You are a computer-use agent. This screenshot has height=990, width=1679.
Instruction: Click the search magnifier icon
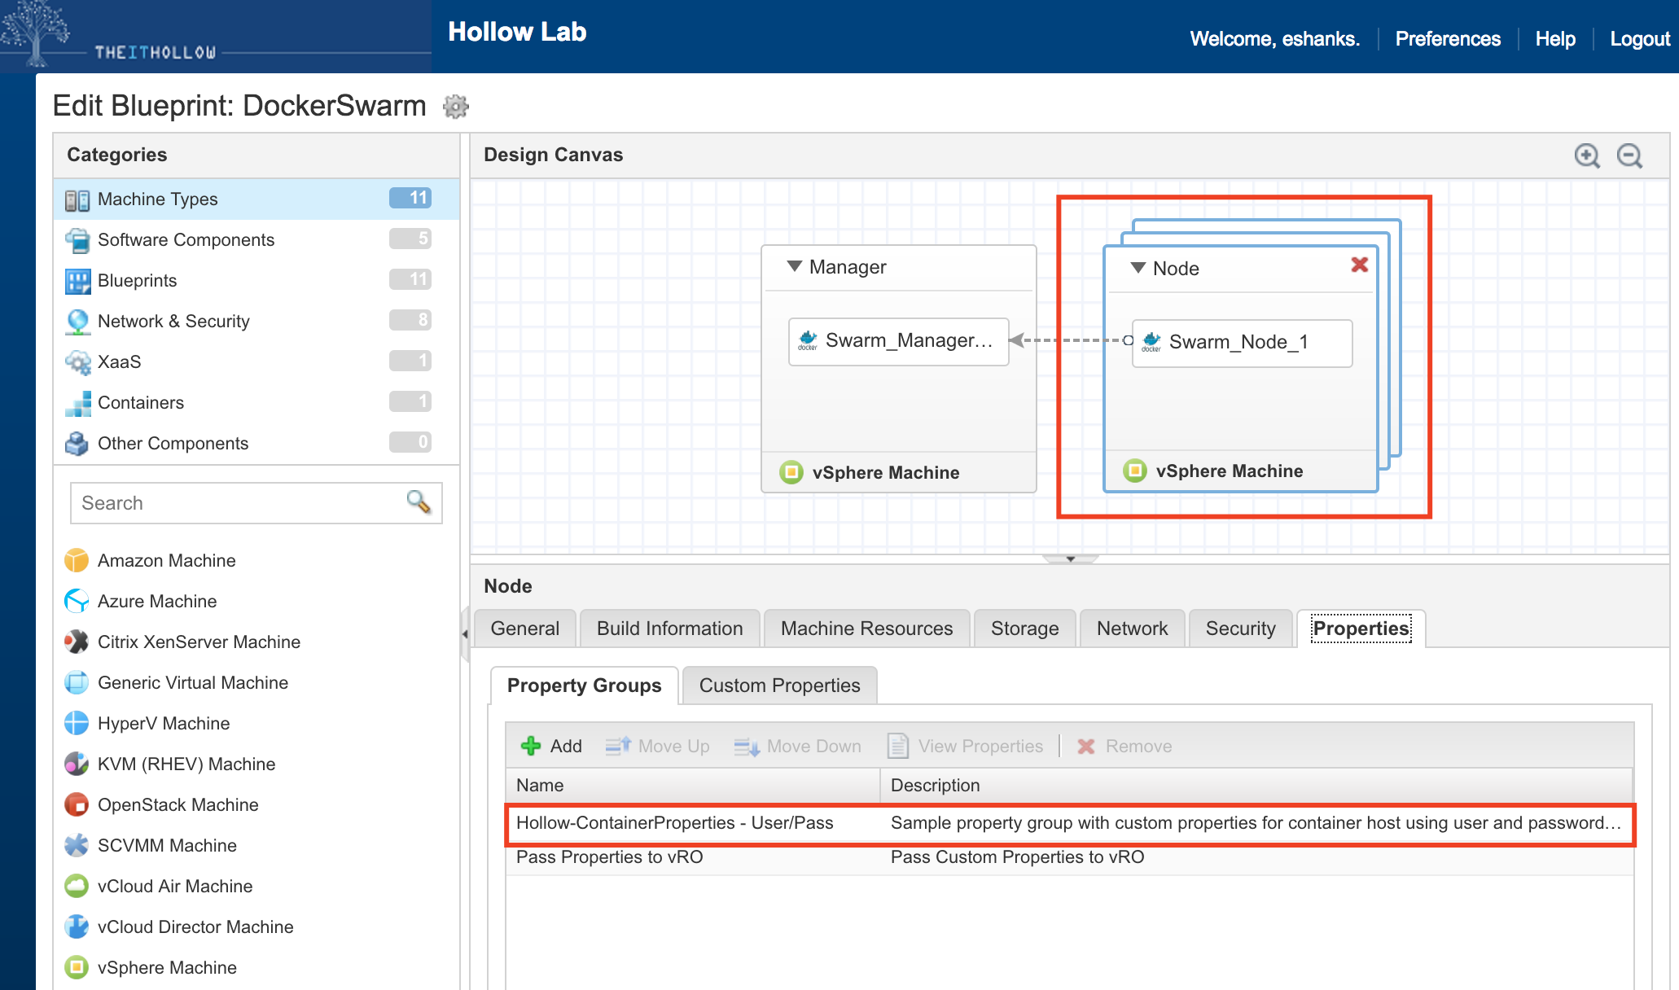tap(419, 502)
